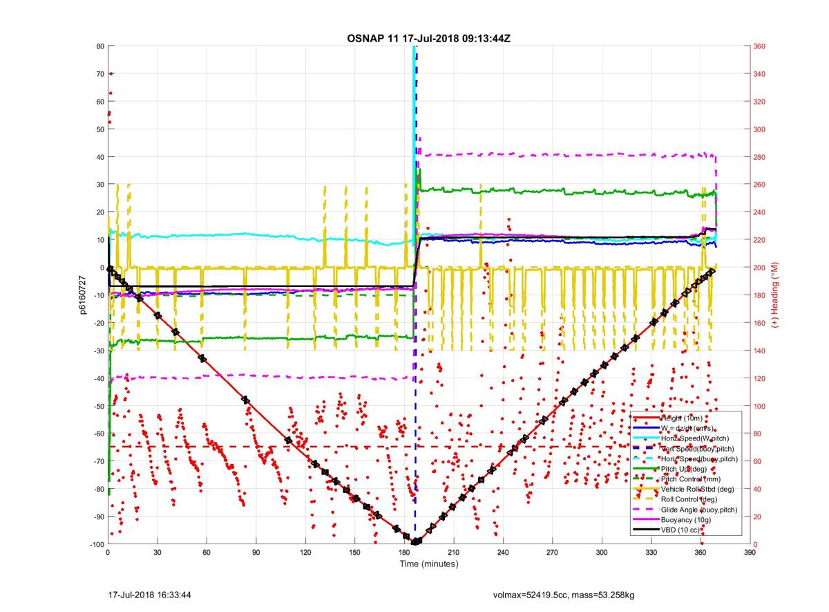The width and height of the screenshot is (829, 612).
Task: Click the magenta line sample beside Buoyancy (10g)
Action: pos(645,519)
